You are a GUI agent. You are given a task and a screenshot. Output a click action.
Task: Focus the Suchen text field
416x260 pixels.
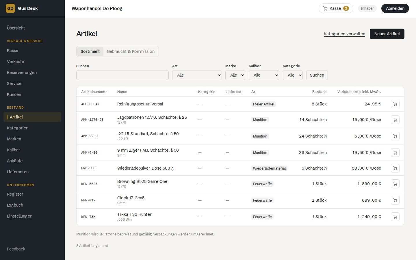[x=122, y=75]
